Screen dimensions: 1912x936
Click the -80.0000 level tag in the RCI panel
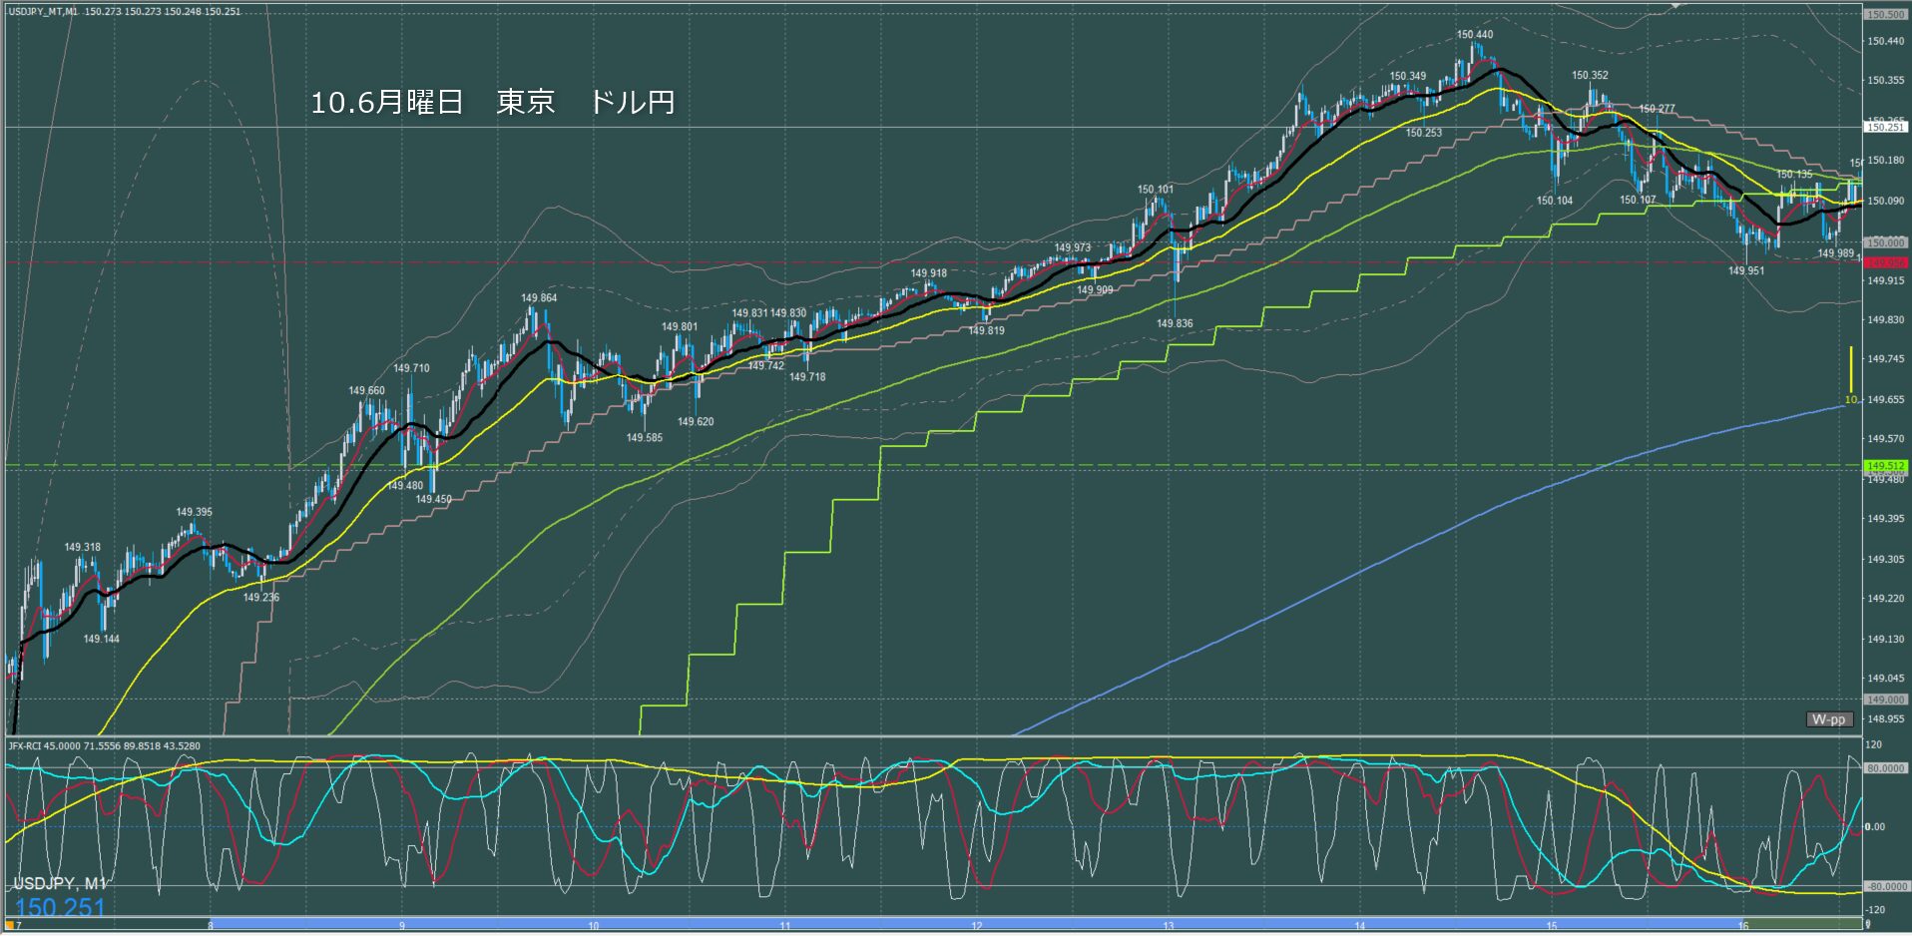pos(1885,886)
